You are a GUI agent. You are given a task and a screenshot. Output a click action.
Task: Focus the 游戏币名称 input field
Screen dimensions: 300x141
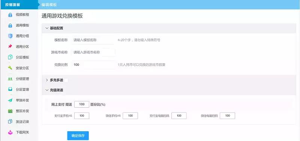[93, 52]
